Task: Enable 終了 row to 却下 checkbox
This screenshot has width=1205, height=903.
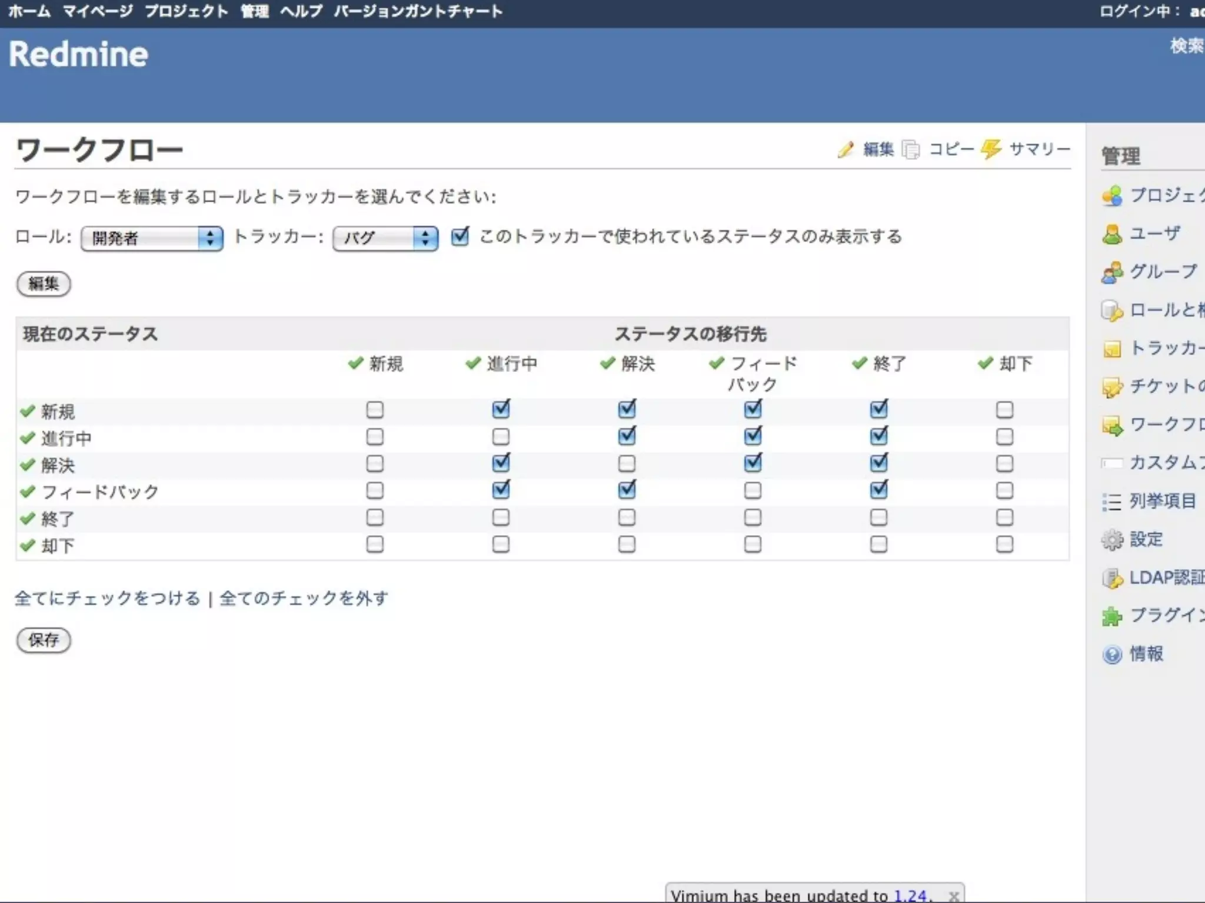Action: pyautogui.click(x=1004, y=517)
